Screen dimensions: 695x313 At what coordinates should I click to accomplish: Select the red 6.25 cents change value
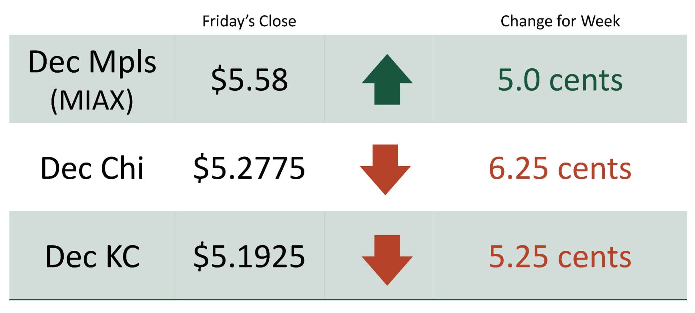tap(560, 168)
